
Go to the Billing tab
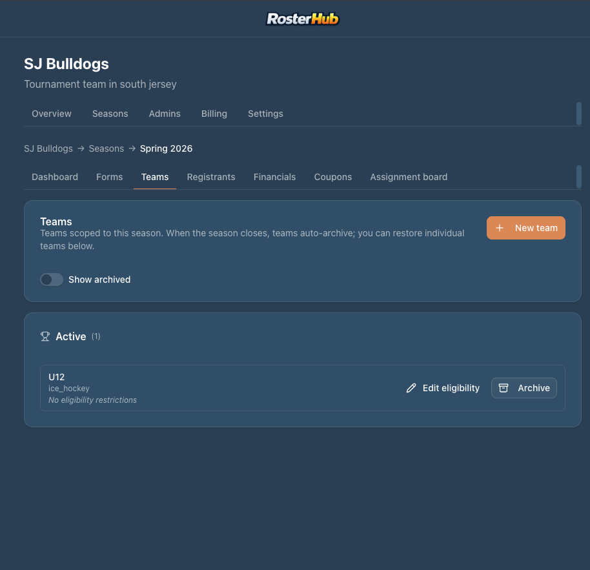214,114
